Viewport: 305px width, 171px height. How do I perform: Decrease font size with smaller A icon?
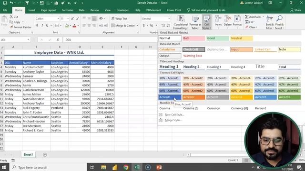[77, 19]
